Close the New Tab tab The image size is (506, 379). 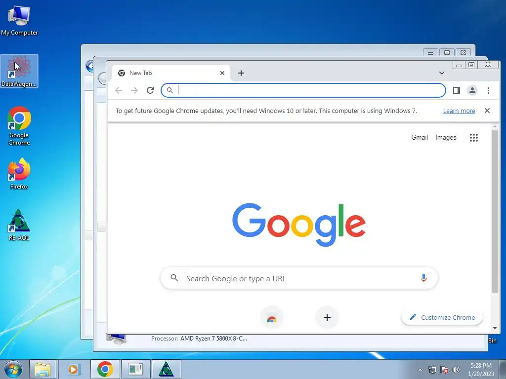(x=222, y=73)
